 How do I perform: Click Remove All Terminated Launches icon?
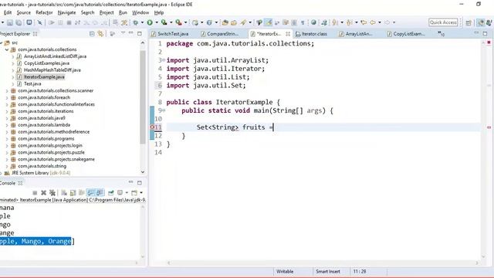point(52,193)
